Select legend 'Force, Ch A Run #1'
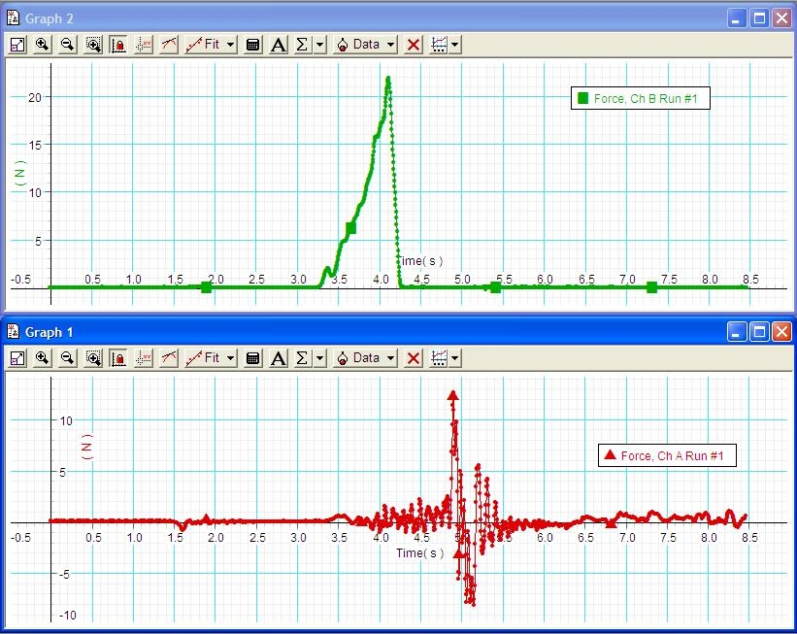Viewport: 797px width, 634px height. coord(667,455)
